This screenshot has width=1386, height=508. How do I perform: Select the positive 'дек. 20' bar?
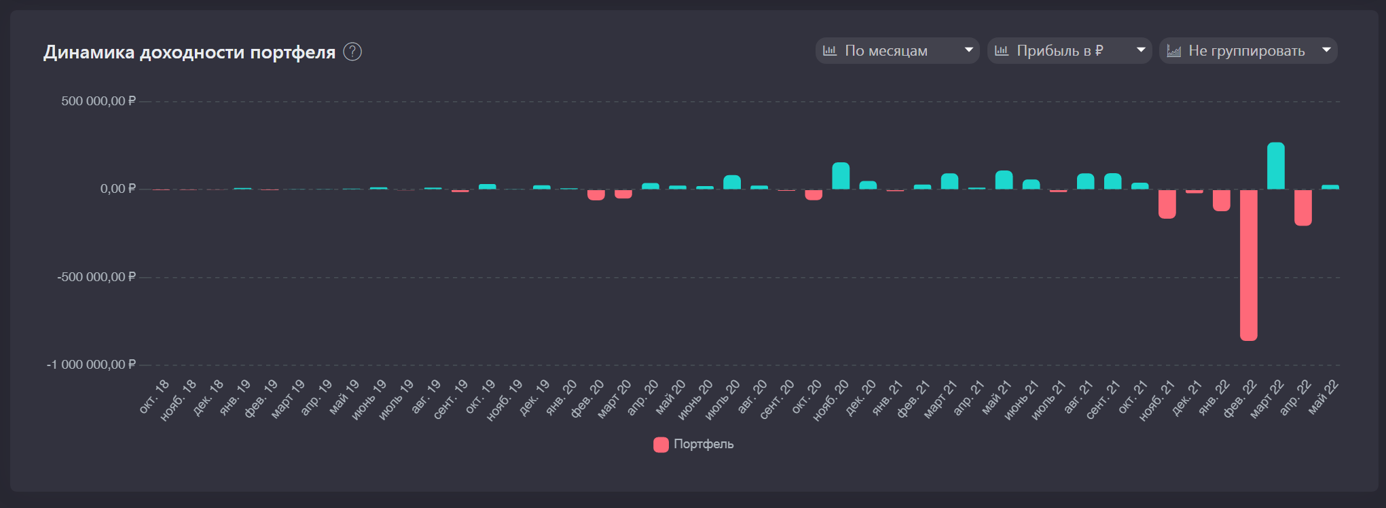point(868,185)
